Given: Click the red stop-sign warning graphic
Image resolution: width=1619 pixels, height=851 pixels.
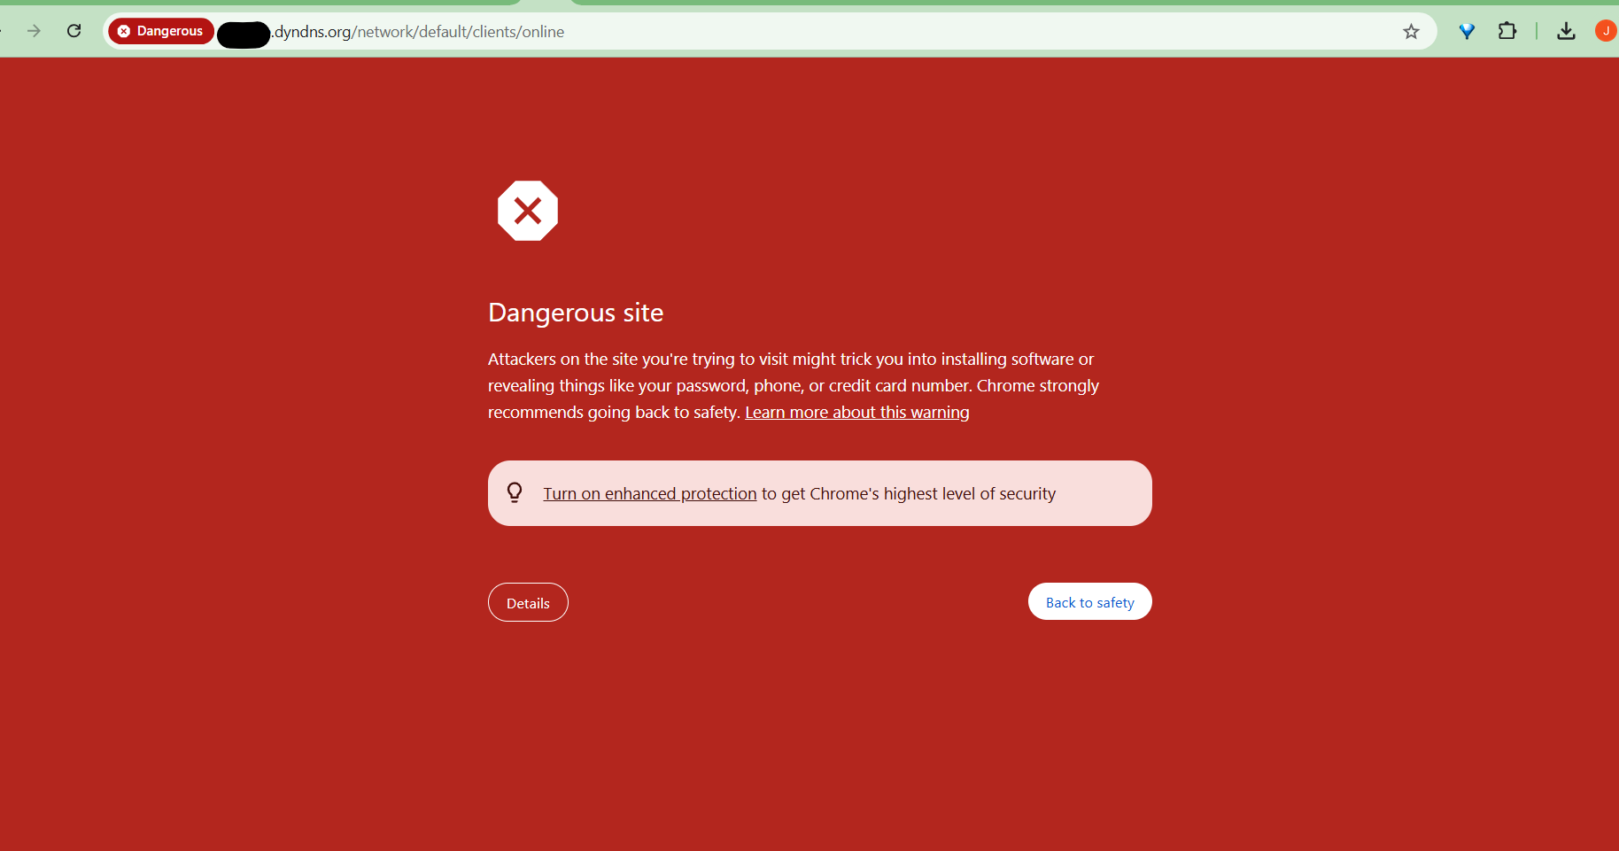Looking at the screenshot, I should (x=528, y=211).
